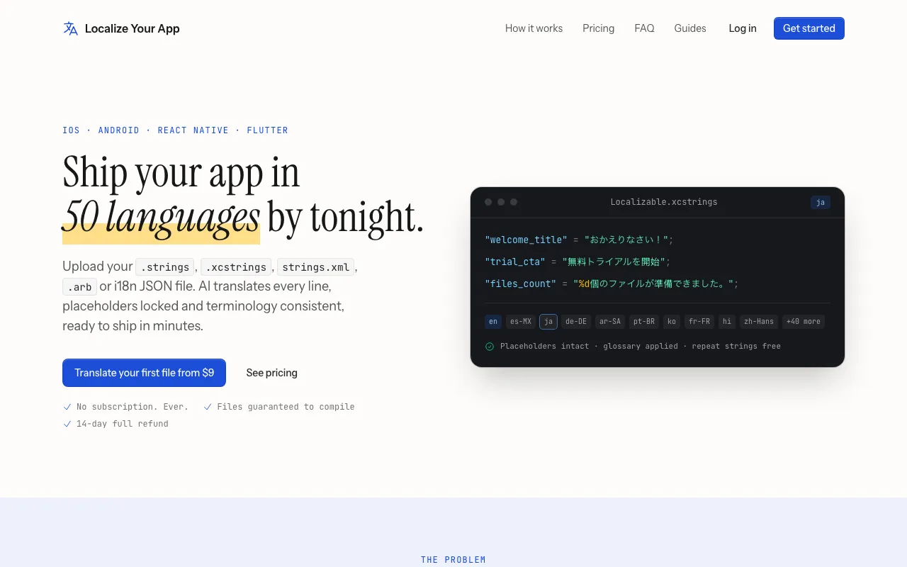Click the .xcstrings file format tag

[236, 266]
